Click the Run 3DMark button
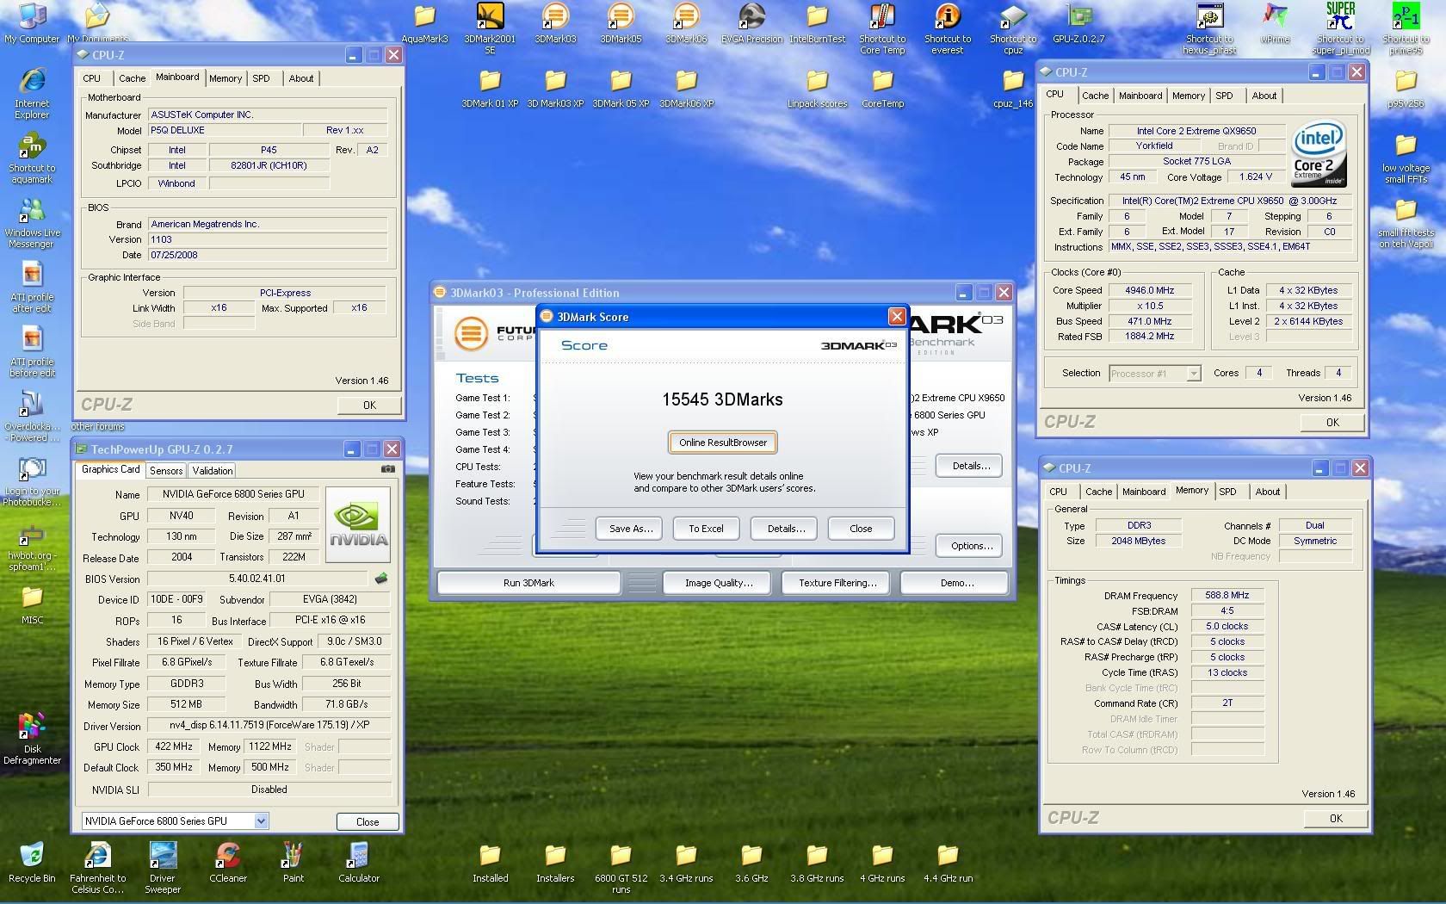Image resolution: width=1446 pixels, height=904 pixels. pyautogui.click(x=528, y=583)
